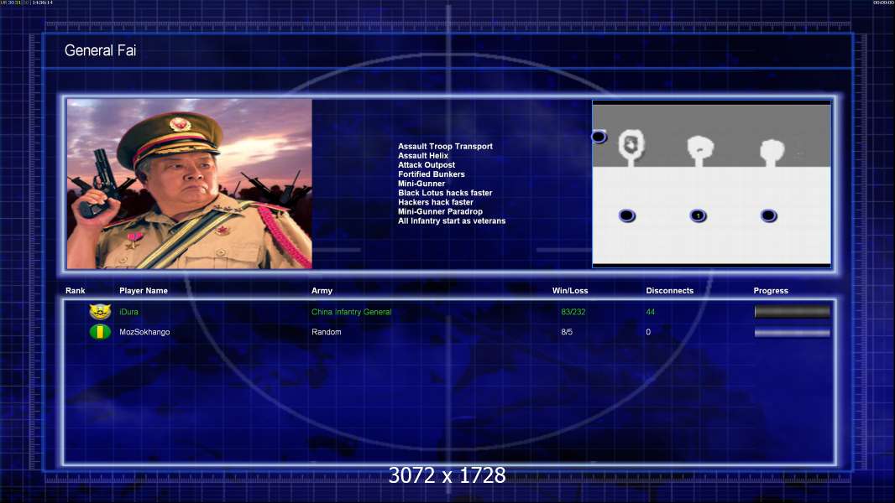Click China Infantry General army text
Screen dimensions: 895x503
click(x=351, y=312)
